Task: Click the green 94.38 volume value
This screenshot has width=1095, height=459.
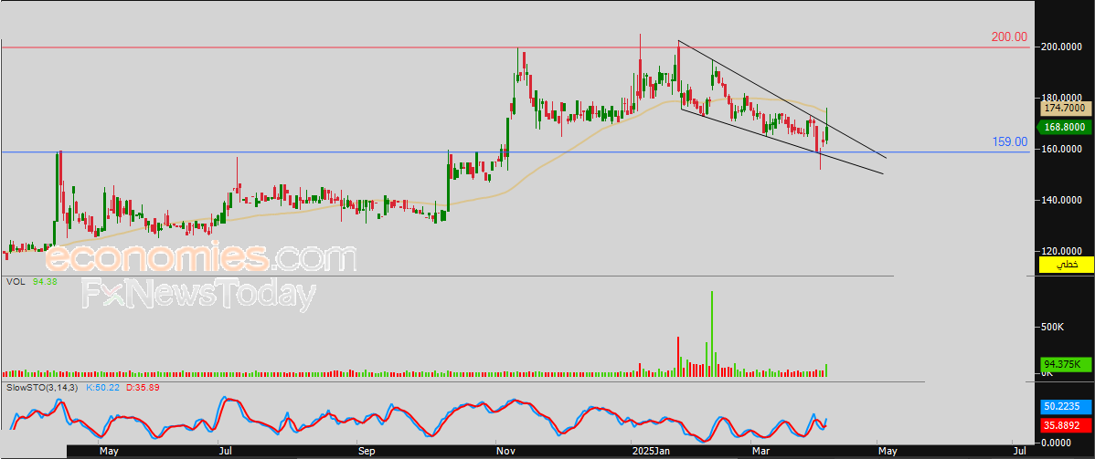Action: coord(44,282)
